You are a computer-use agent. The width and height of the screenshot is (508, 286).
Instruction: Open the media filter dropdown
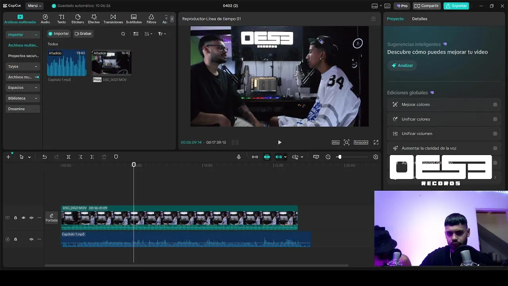pyautogui.click(x=162, y=34)
